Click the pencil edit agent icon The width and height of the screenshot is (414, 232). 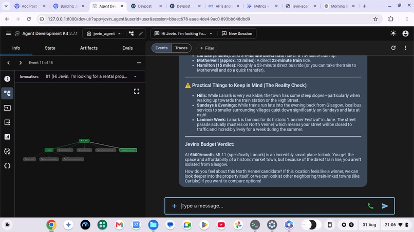pyautogui.click(x=141, y=33)
